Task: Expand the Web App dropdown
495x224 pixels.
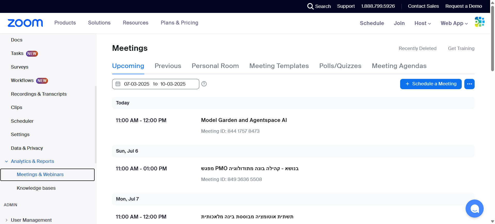Action: [454, 23]
